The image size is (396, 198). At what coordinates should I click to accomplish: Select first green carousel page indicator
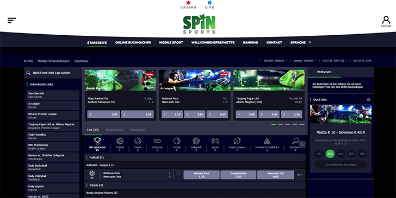coord(274,124)
